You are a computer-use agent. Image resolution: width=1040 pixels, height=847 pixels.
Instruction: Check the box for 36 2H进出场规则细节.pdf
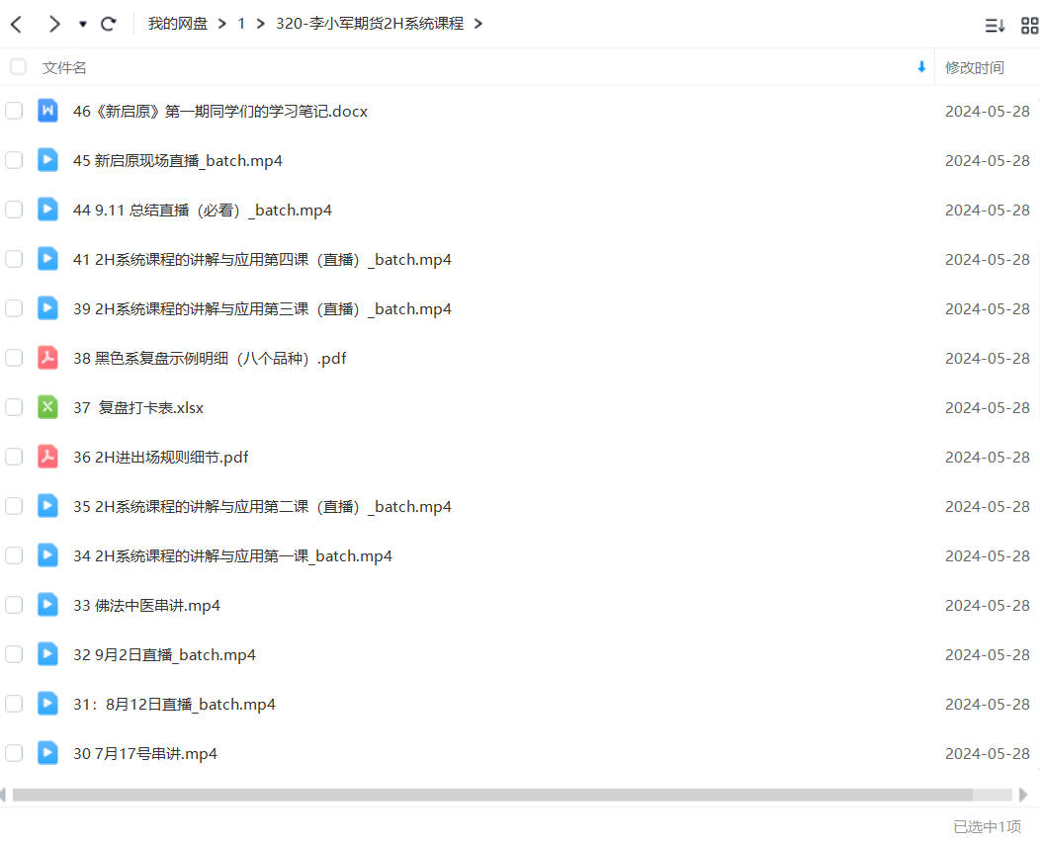click(14, 457)
